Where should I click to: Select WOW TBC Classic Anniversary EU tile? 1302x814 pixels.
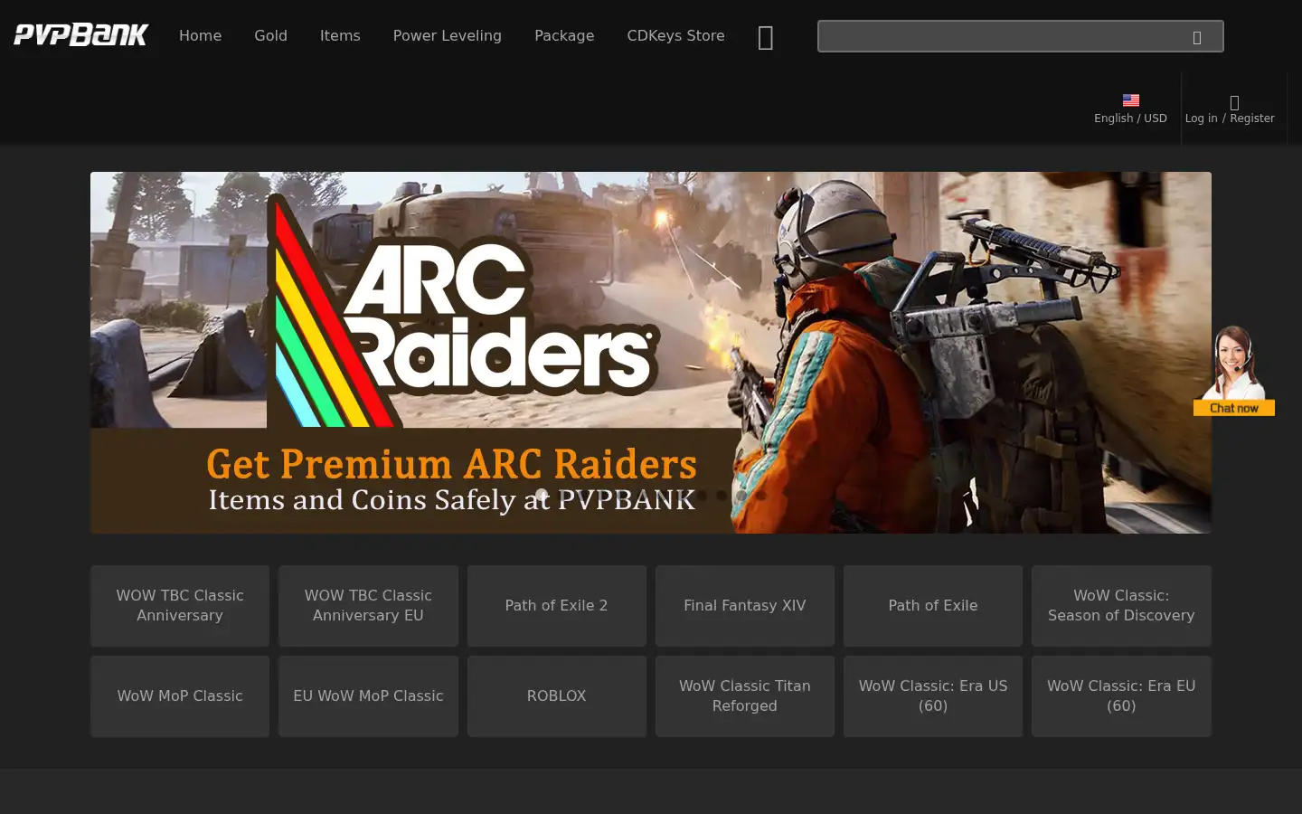tap(368, 606)
